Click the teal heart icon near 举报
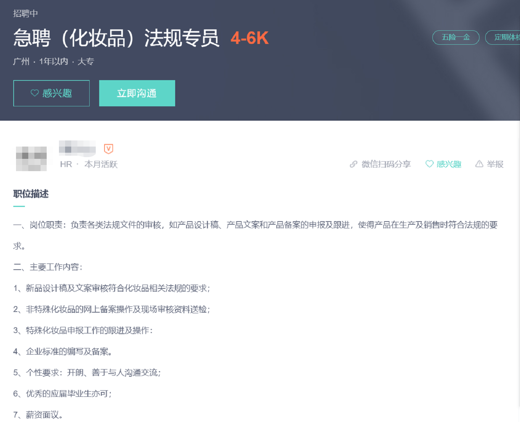 (429, 164)
